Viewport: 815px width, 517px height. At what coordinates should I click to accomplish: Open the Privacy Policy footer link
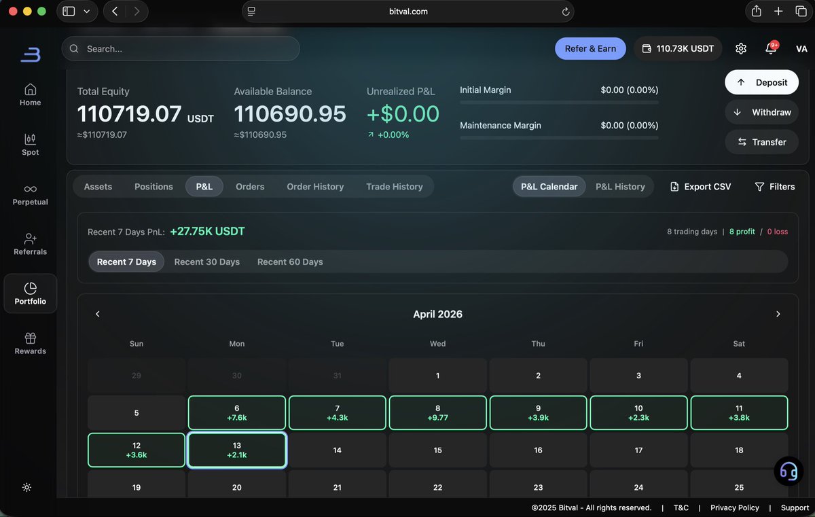click(735, 507)
